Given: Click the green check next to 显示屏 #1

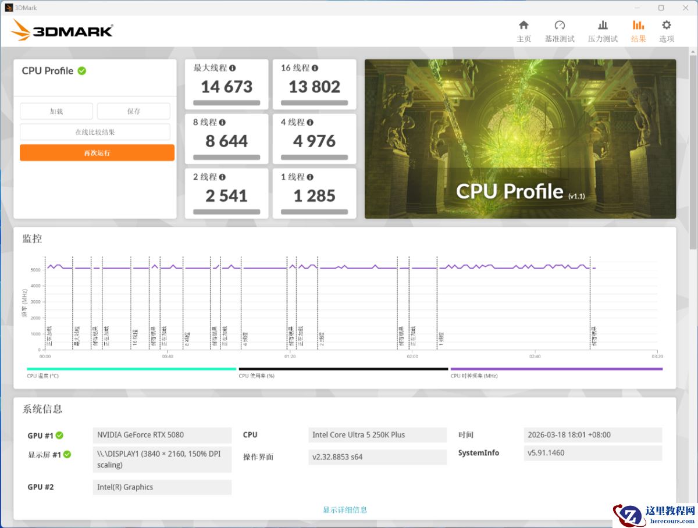Looking at the screenshot, I should (67, 455).
